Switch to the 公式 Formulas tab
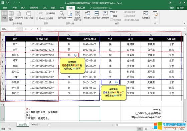 tap(44, 8)
